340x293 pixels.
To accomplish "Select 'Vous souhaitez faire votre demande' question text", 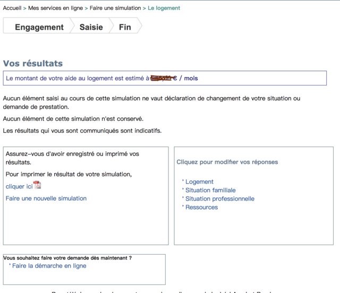I will (x=67, y=258).
